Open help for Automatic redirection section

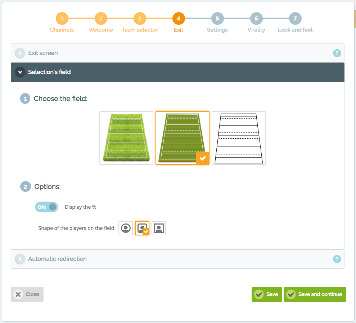pyautogui.click(x=337, y=259)
